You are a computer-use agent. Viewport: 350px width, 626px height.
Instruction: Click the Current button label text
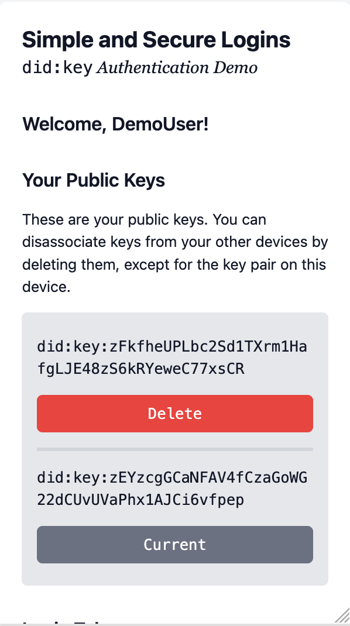[174, 544]
